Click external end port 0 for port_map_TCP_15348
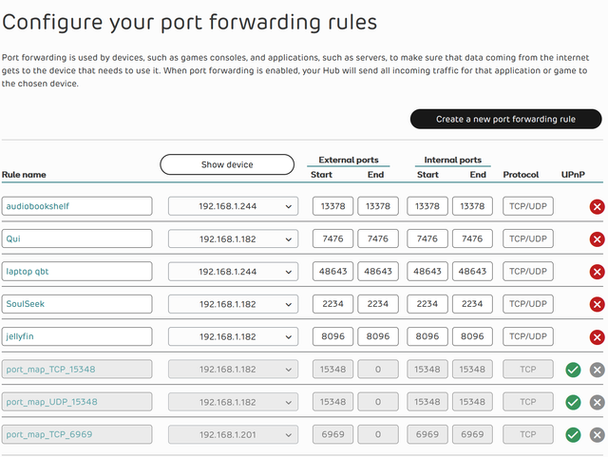The image size is (608, 457). pyautogui.click(x=378, y=369)
